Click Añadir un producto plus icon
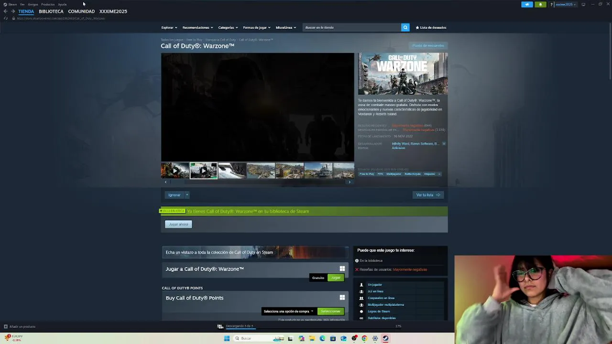This screenshot has width=612, height=344. [6, 326]
